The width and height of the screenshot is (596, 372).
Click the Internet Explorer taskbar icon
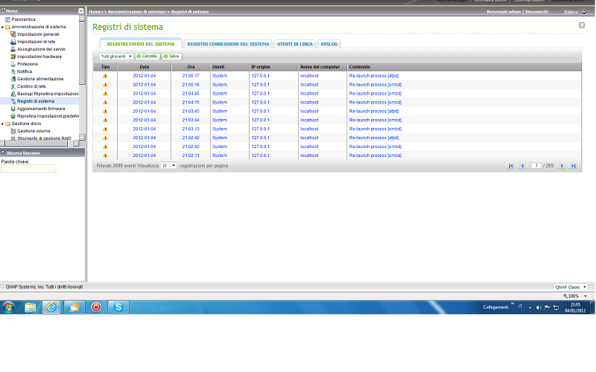click(x=51, y=307)
